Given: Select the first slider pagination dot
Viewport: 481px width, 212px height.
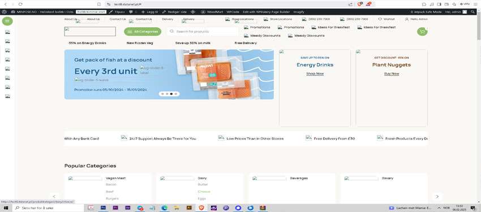Looking at the screenshot, I should (162, 94).
